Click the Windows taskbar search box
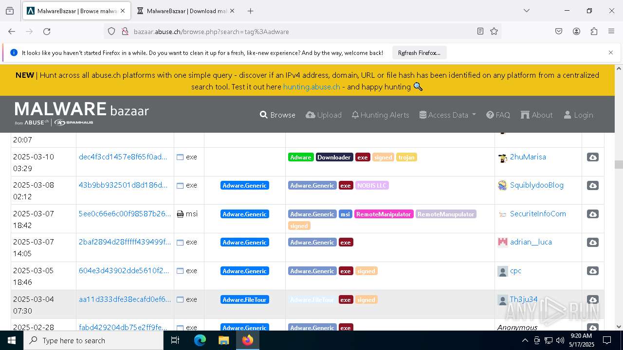 [x=93, y=340]
